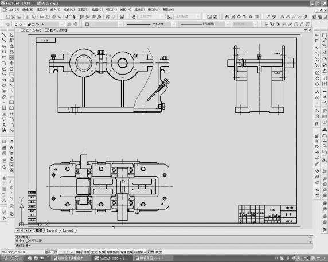Open the plot style dropdown after lineweight box
The image size is (328, 262).
[x=255, y=24]
